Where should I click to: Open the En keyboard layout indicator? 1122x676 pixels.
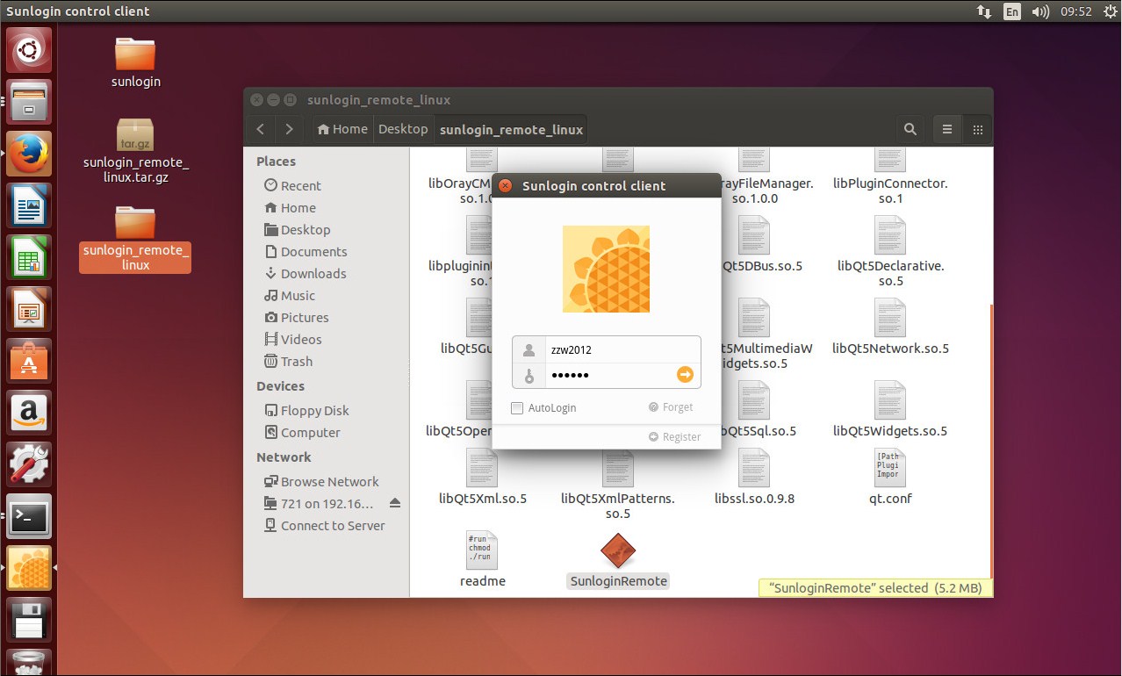1012,11
